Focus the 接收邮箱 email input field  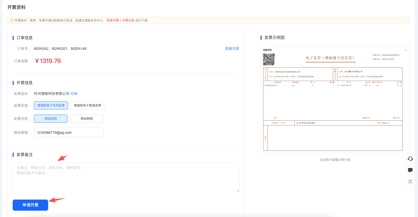click(68, 133)
